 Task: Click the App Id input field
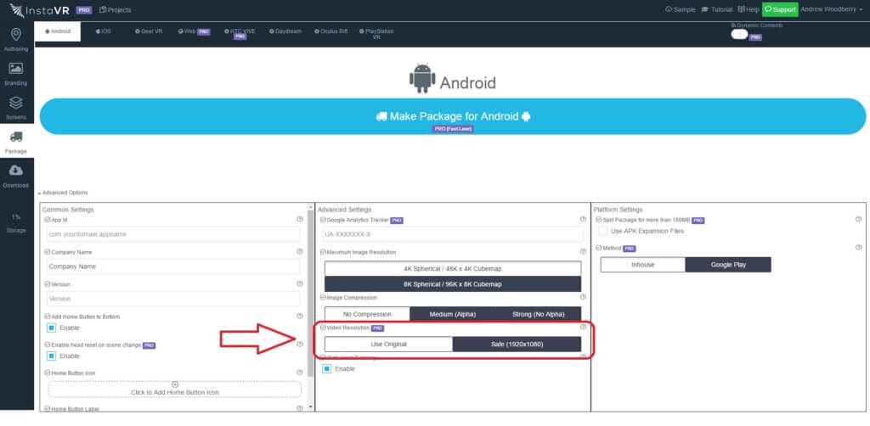(x=173, y=233)
